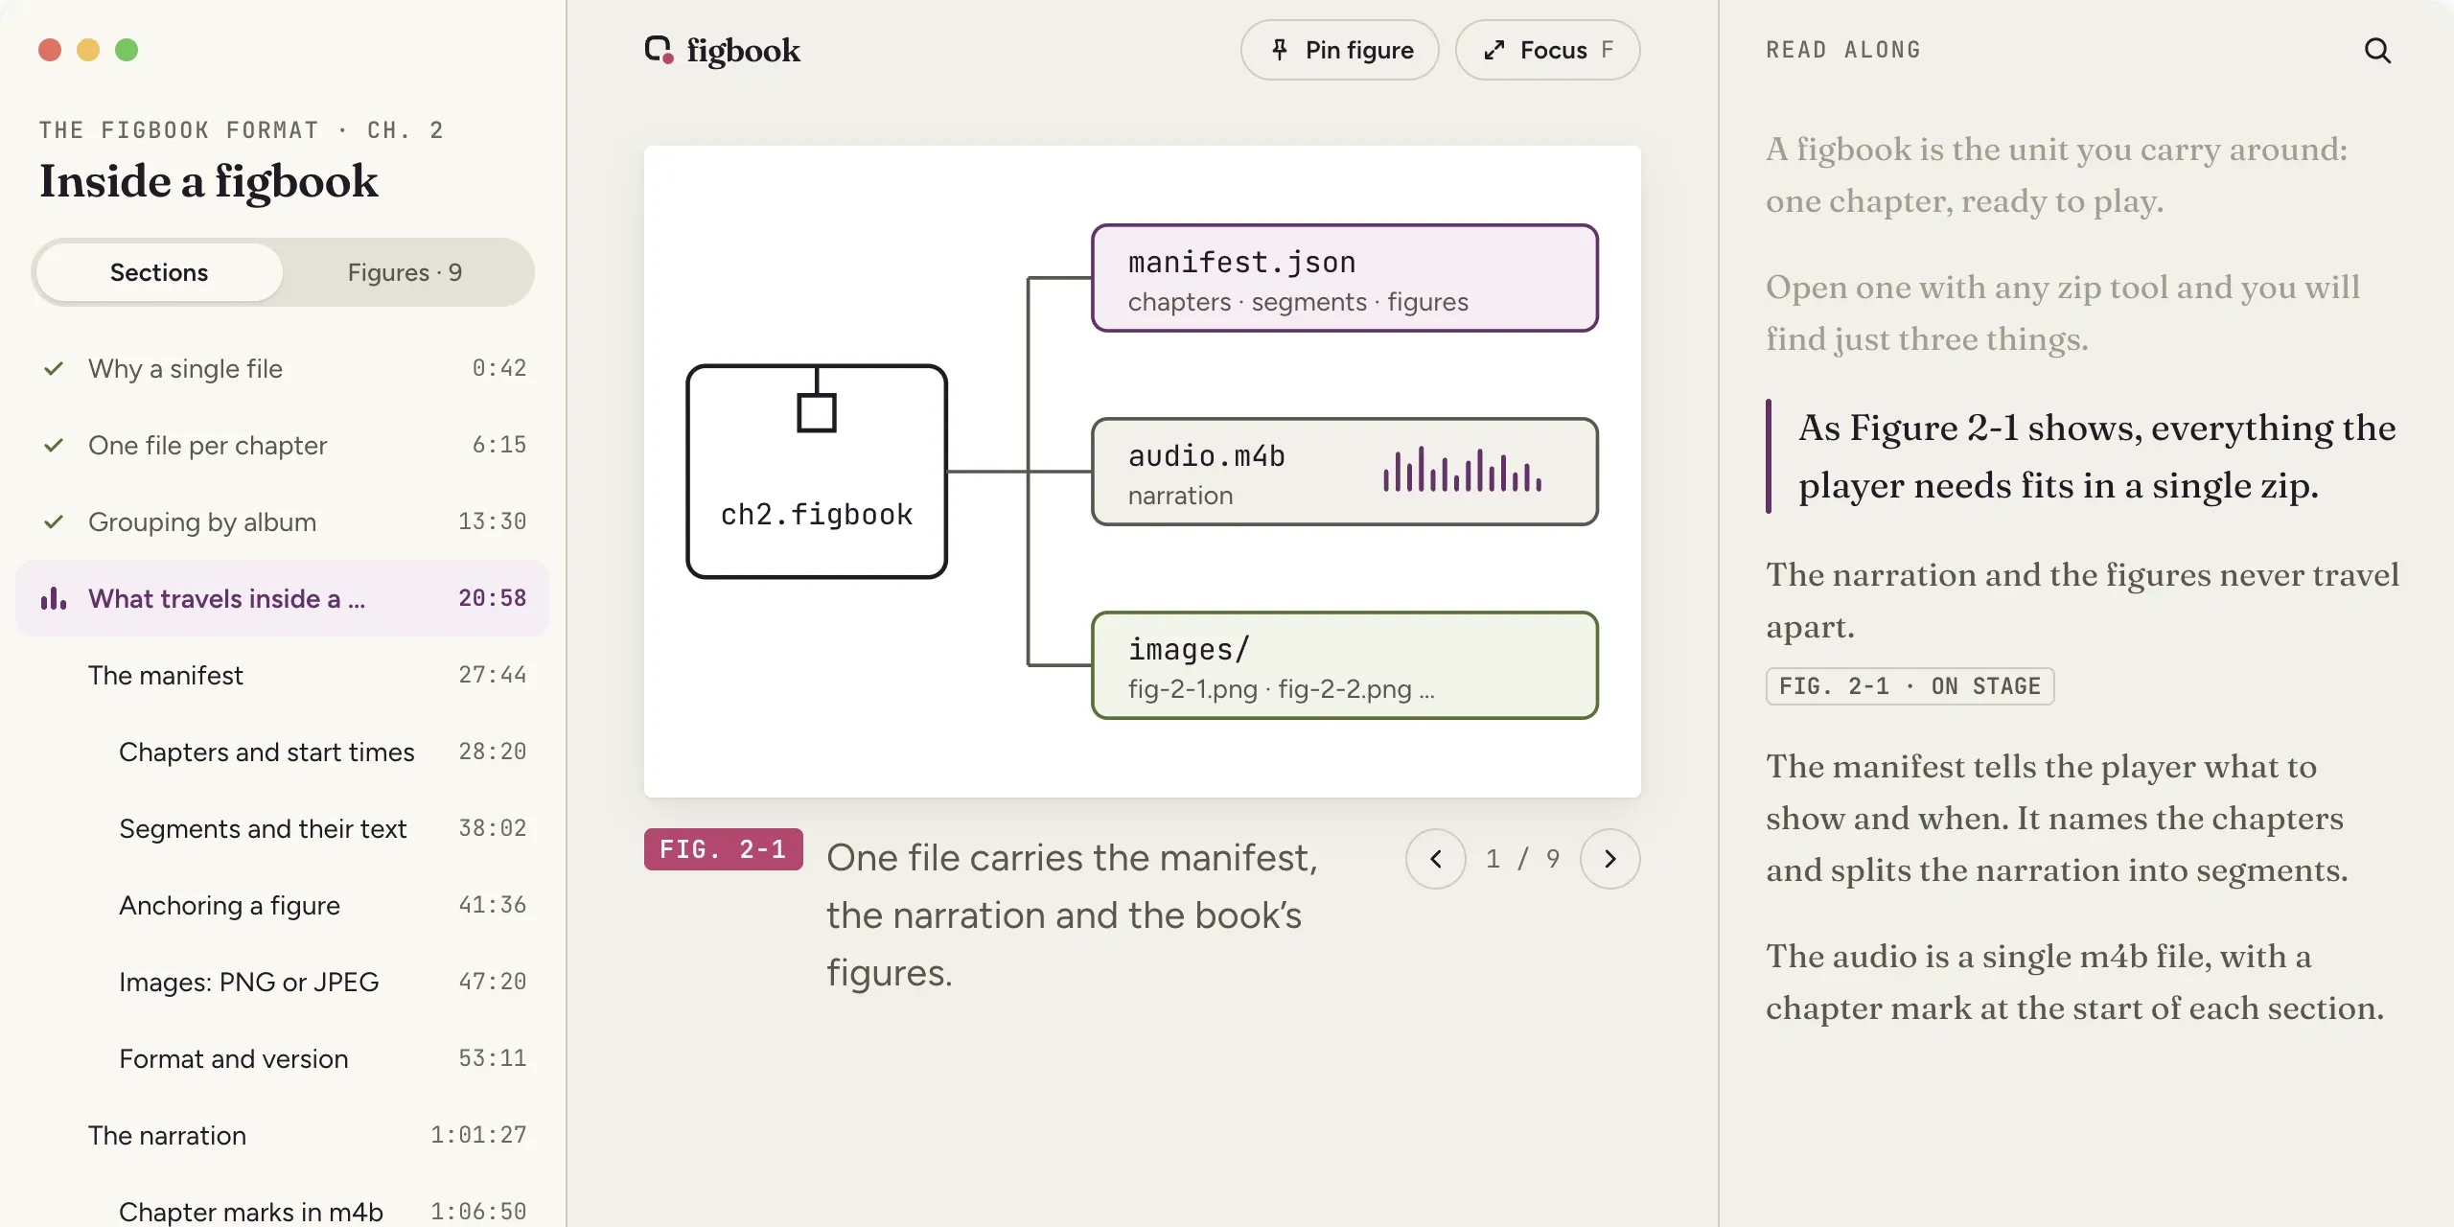This screenshot has height=1227, width=2454.
Task: Click sentence 'The narration and the figures never travel apart'
Action: pos(2082,600)
